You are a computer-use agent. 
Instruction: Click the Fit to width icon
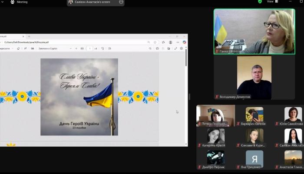click(x=82, y=48)
